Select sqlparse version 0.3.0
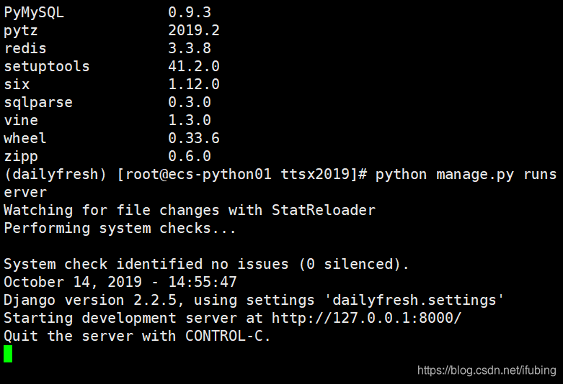563x384 pixels. tap(190, 102)
